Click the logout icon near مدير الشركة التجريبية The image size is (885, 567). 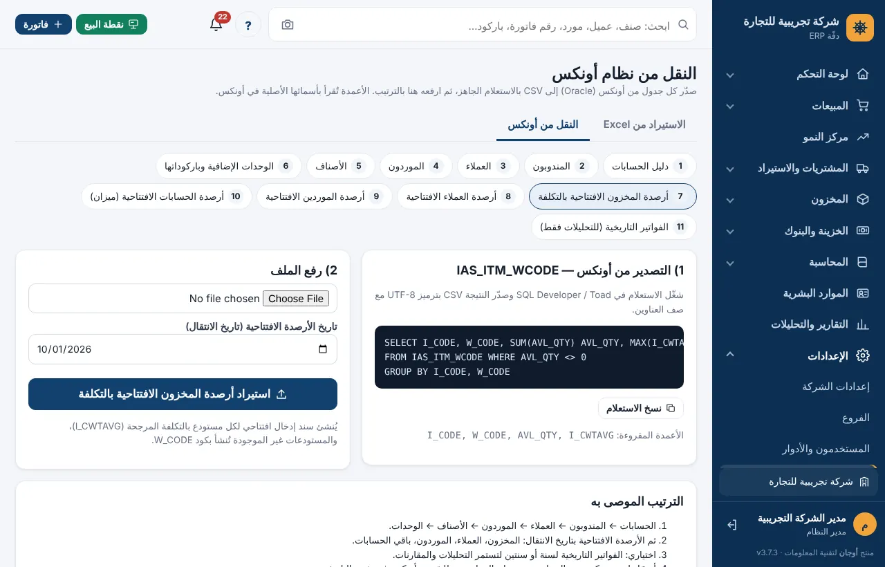coord(732,525)
